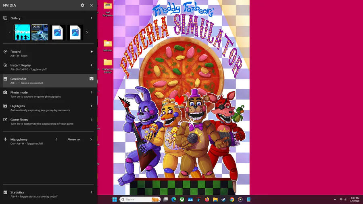363x204 pixels.
Task: Select the fnaf fangames desktop folder
Action: [x=108, y=9]
